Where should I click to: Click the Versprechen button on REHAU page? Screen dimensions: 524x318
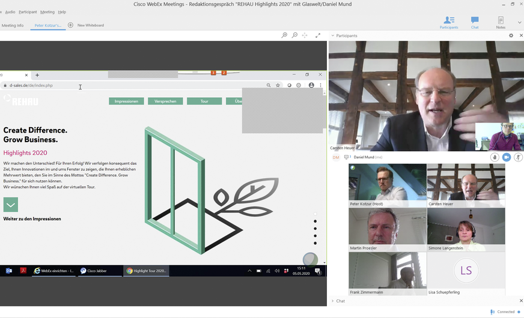pyautogui.click(x=165, y=101)
